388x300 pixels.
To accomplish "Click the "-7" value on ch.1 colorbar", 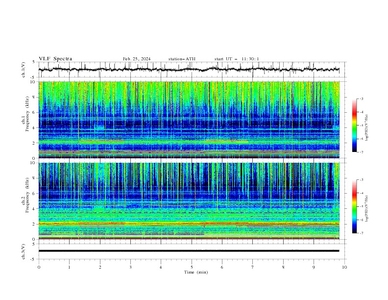I will tap(361, 152).
